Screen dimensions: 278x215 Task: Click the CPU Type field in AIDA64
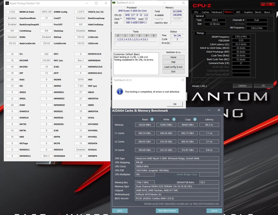[177, 159]
